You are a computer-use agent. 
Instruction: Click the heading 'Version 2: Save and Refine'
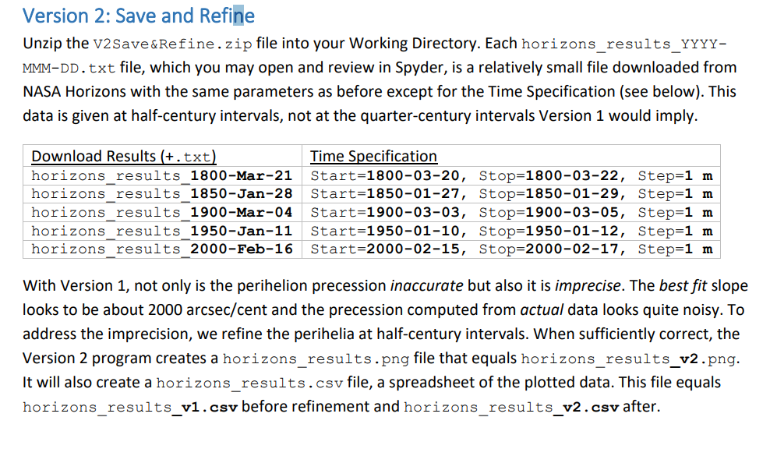pos(138,16)
